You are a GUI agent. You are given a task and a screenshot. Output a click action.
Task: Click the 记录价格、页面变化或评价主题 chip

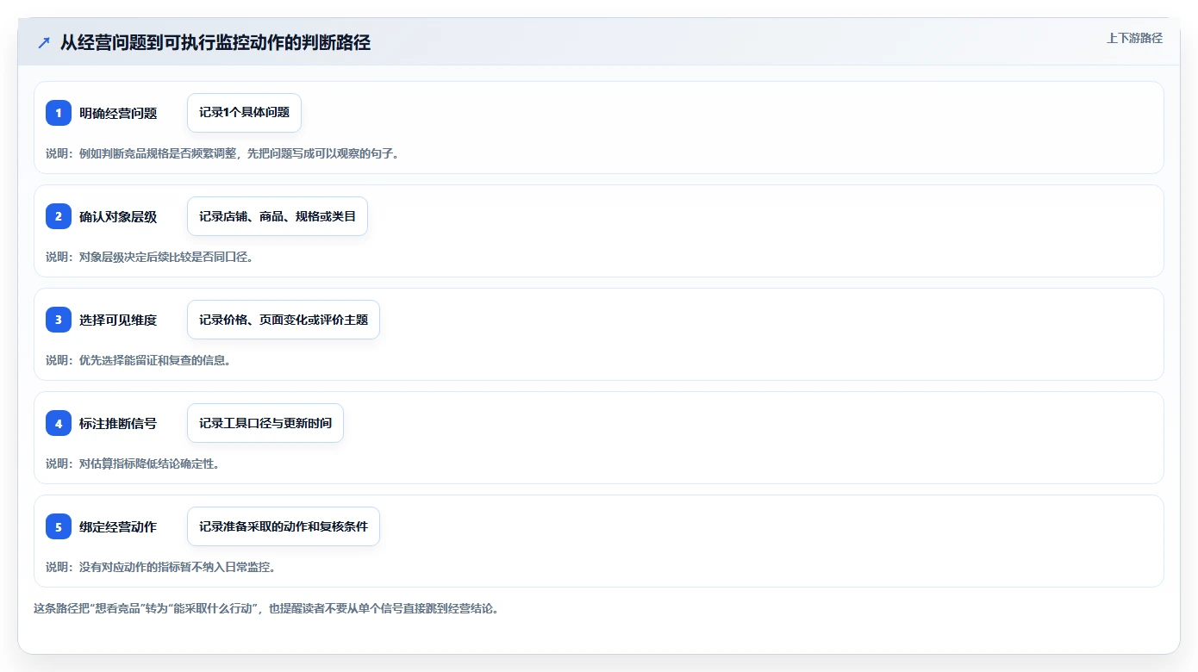(x=284, y=320)
